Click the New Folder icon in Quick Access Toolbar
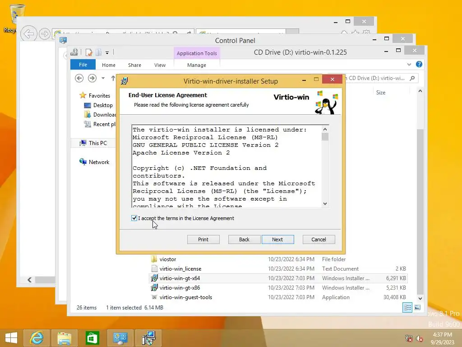The width and height of the screenshot is (462, 347). coord(98,52)
